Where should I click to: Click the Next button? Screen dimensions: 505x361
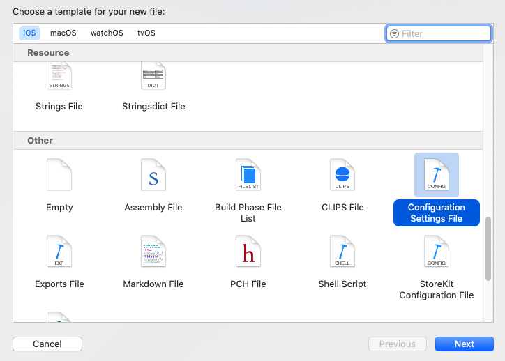click(x=464, y=344)
